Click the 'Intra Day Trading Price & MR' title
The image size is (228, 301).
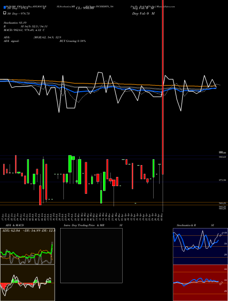click(84, 225)
